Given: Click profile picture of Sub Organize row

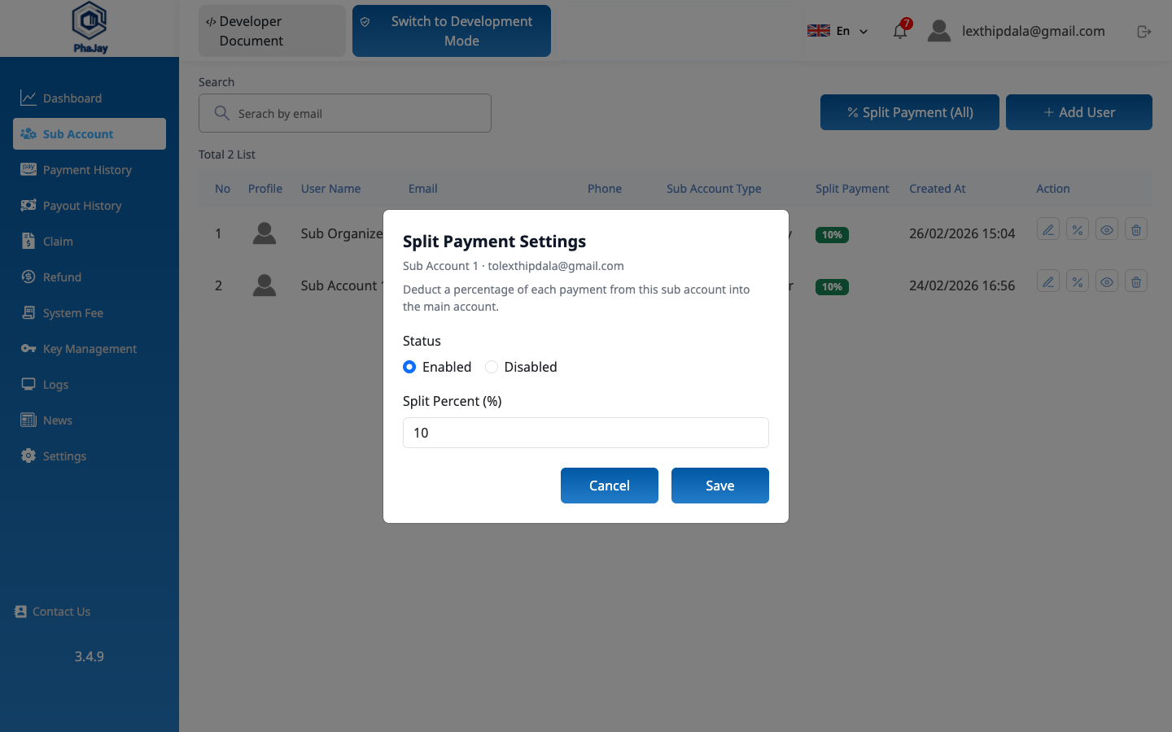Looking at the screenshot, I should (x=265, y=233).
